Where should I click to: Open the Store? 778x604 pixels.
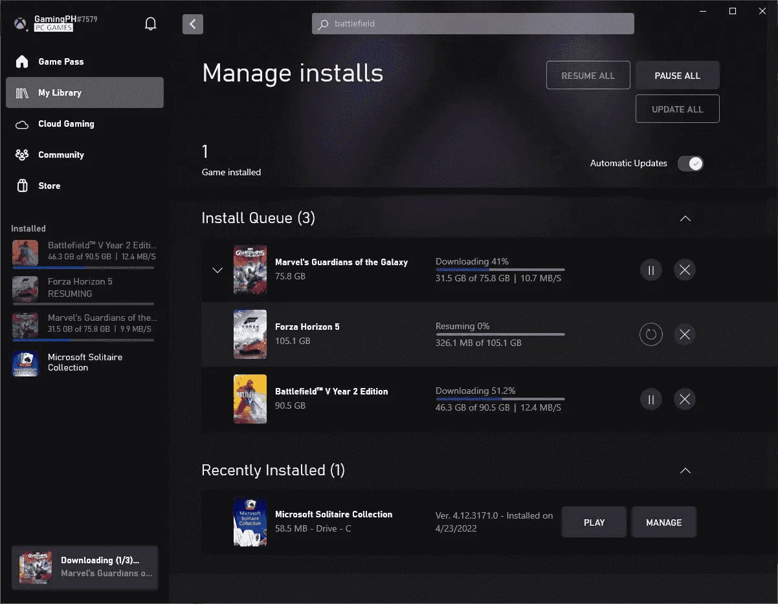coord(85,186)
